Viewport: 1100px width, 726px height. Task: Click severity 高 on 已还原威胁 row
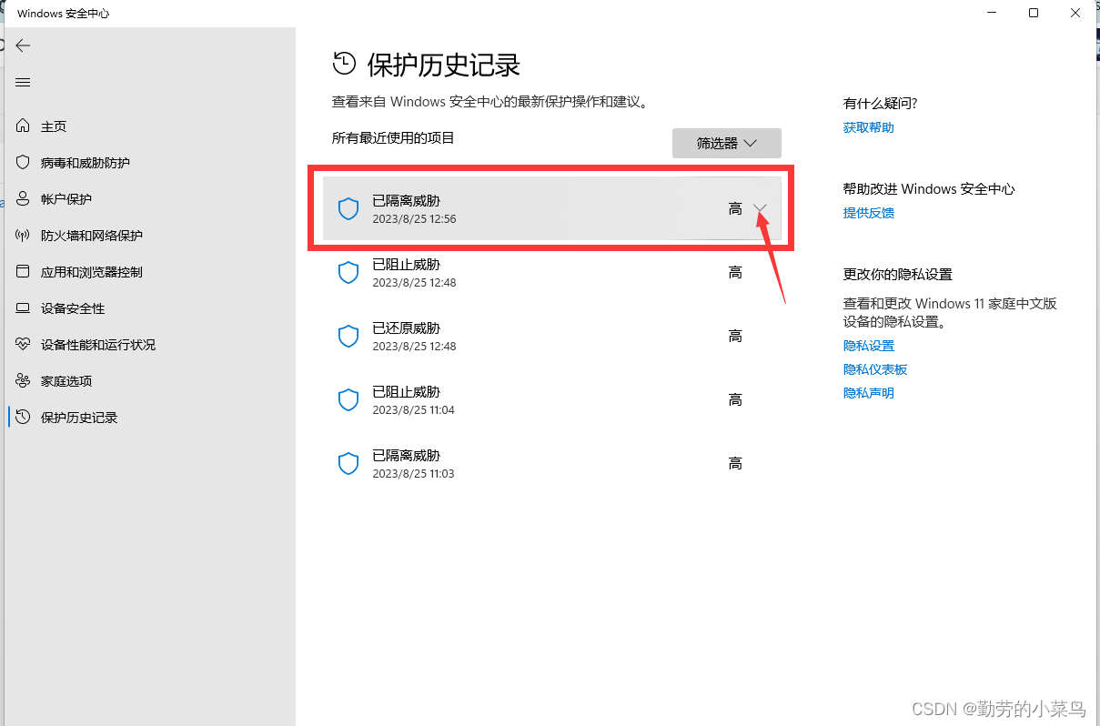735,337
